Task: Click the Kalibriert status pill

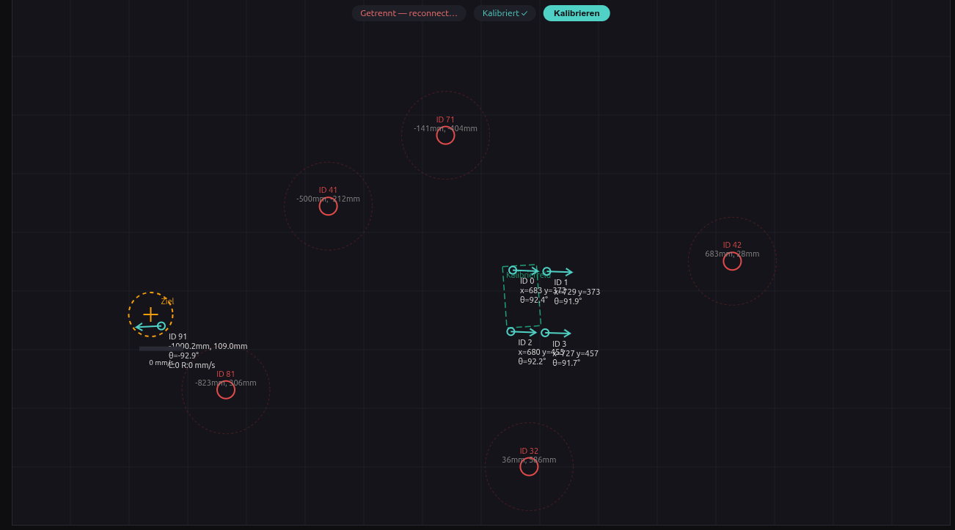Action: point(505,13)
